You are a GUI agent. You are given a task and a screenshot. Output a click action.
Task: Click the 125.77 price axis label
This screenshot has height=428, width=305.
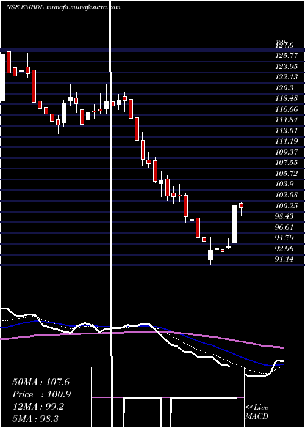pos(286,56)
